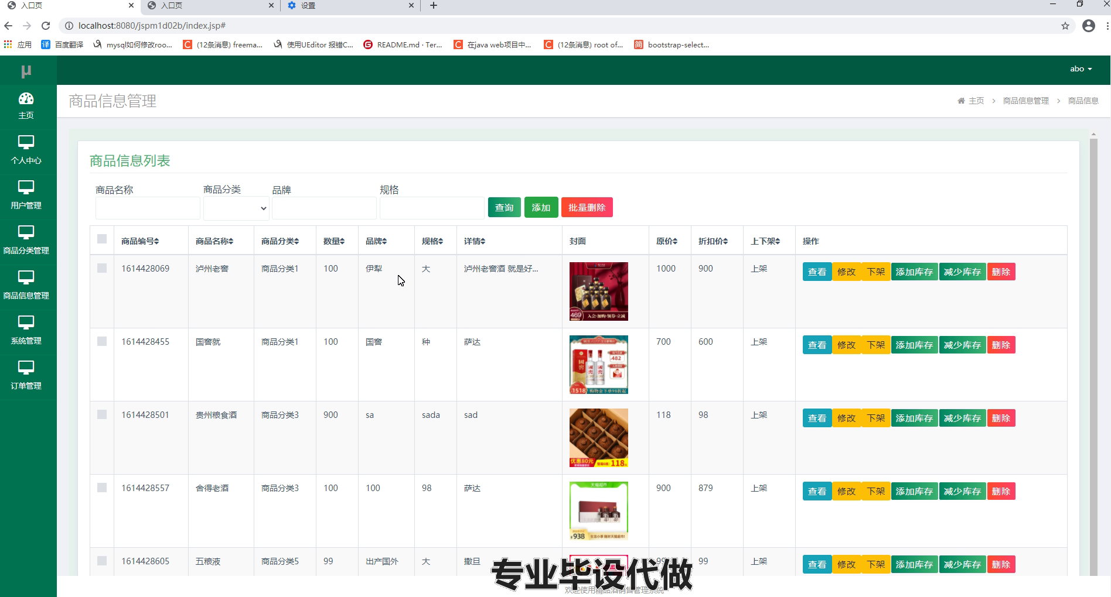
Task: Click 修改 for 国窖就 row
Action: pos(847,345)
